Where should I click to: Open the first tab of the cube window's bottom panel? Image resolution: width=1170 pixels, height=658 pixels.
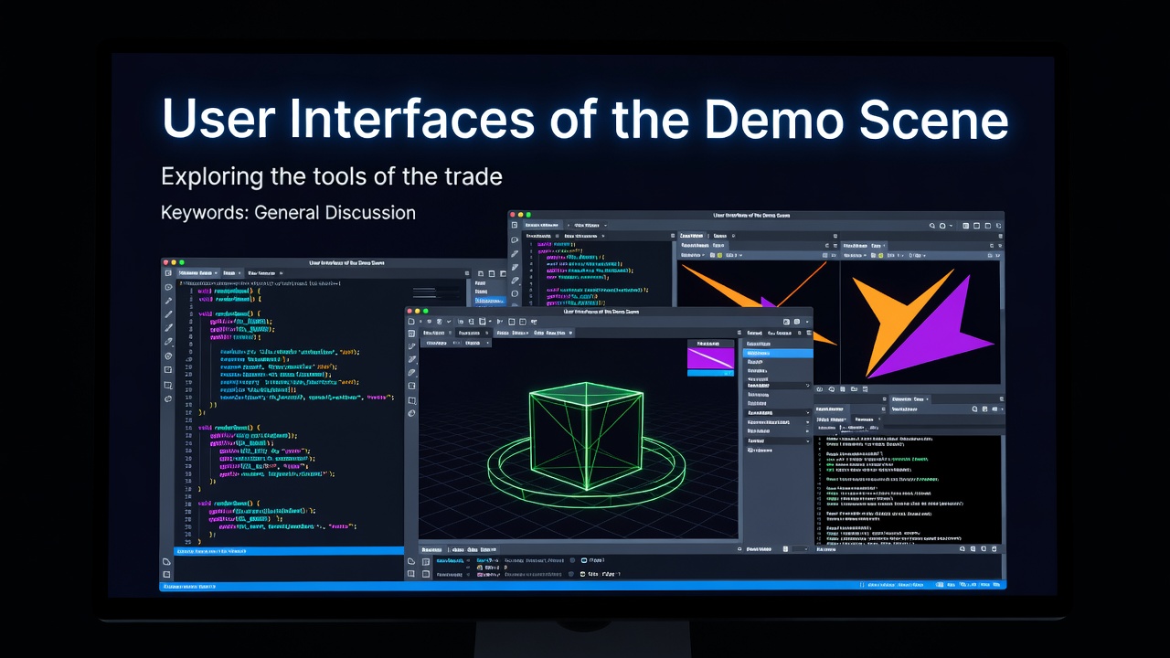click(431, 549)
